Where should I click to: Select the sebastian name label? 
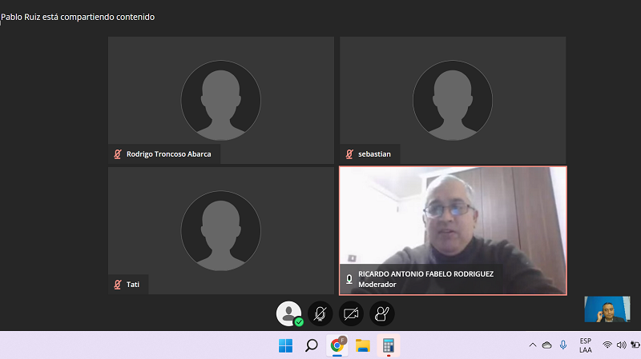[374, 154]
